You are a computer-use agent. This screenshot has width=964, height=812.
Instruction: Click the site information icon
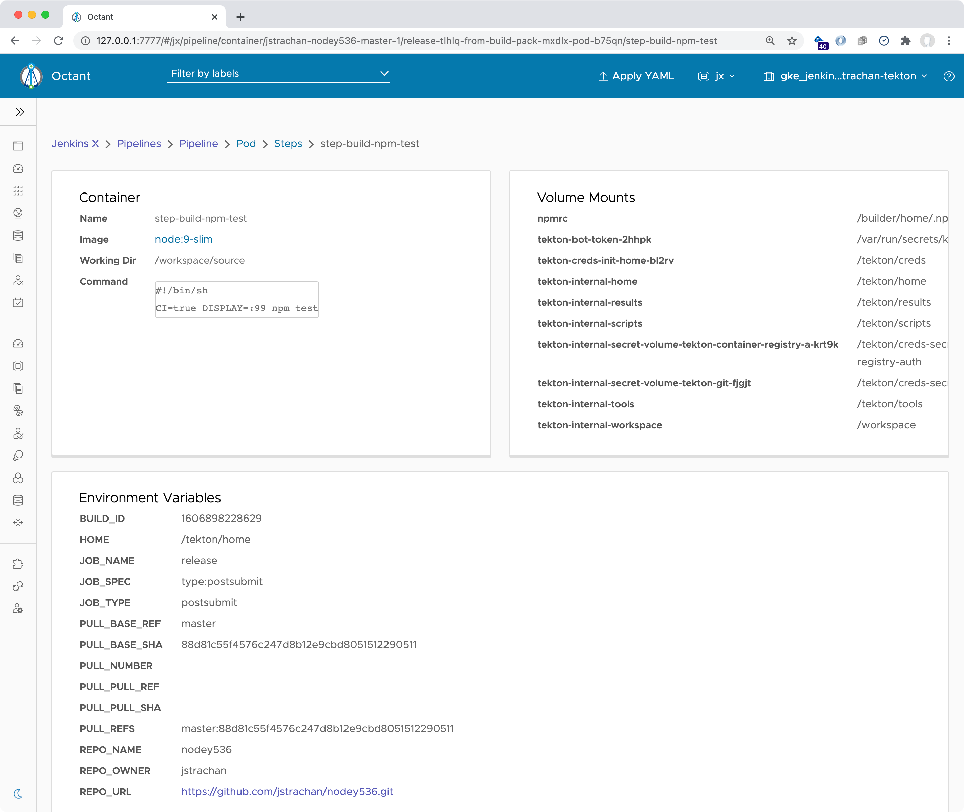click(x=86, y=41)
